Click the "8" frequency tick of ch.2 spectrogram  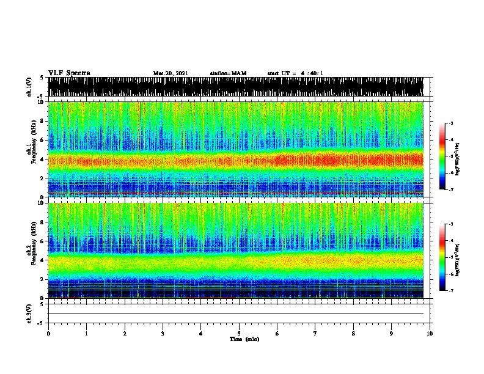click(x=43, y=222)
